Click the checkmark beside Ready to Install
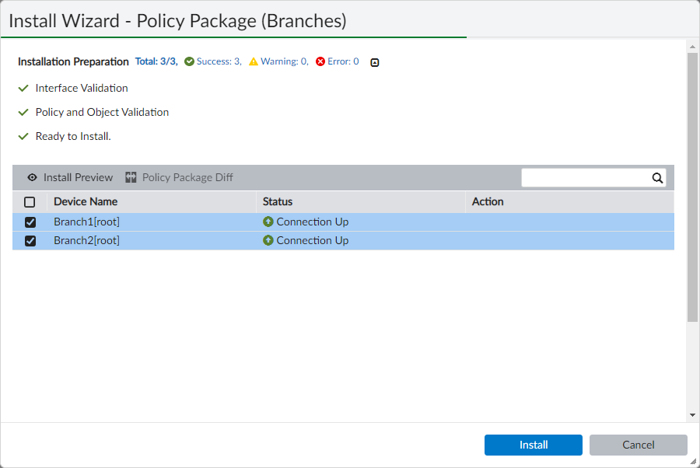 [x=23, y=136]
